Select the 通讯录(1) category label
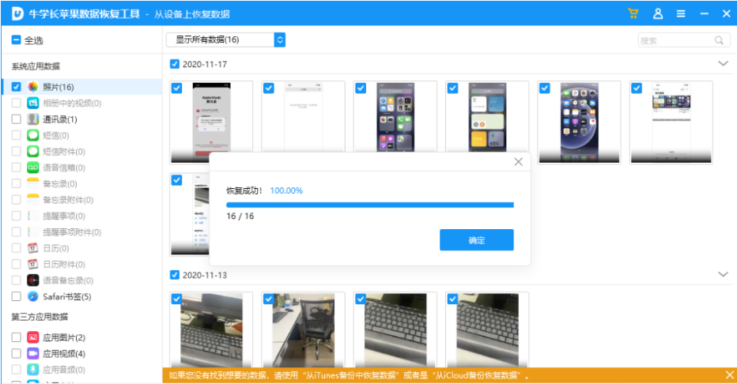Viewport: 737px width, 384px height. (59, 119)
